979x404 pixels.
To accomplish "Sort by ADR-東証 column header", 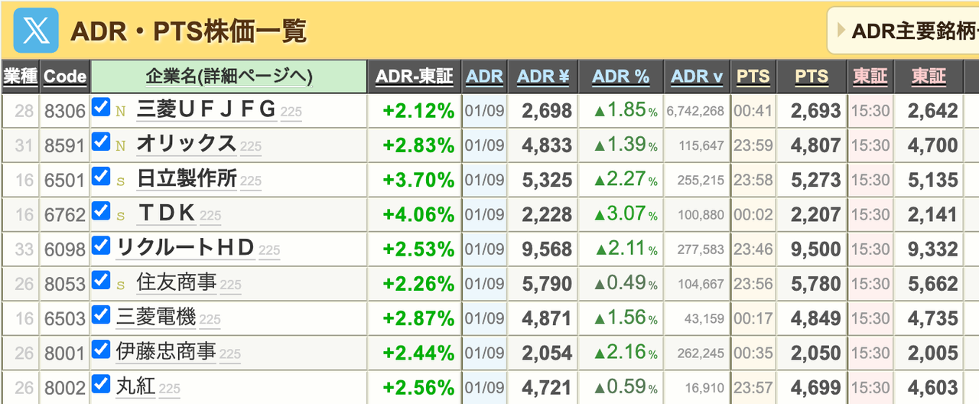I will [414, 77].
